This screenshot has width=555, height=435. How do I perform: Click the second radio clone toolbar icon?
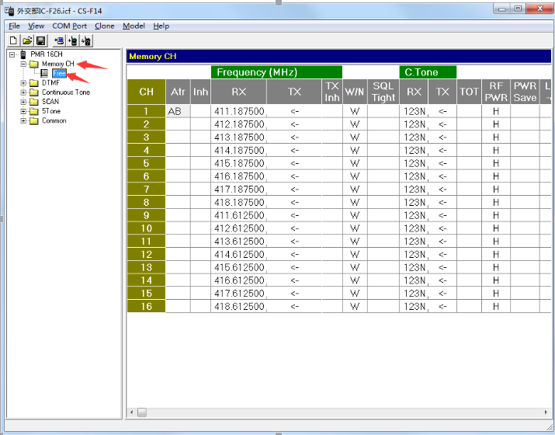tap(73, 40)
